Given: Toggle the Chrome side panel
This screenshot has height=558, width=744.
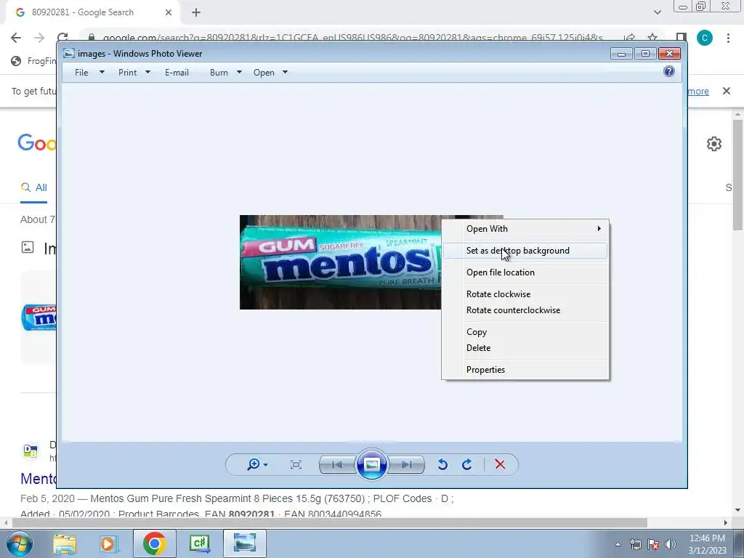Looking at the screenshot, I should tap(682, 38).
